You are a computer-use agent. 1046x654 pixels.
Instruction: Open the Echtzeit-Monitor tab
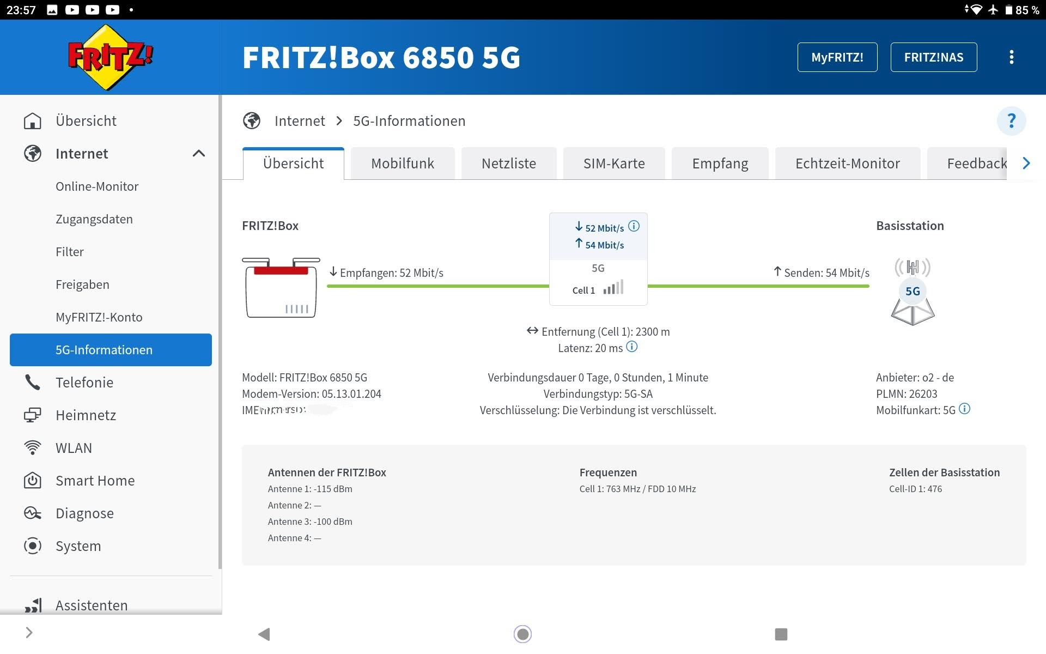pyautogui.click(x=847, y=163)
